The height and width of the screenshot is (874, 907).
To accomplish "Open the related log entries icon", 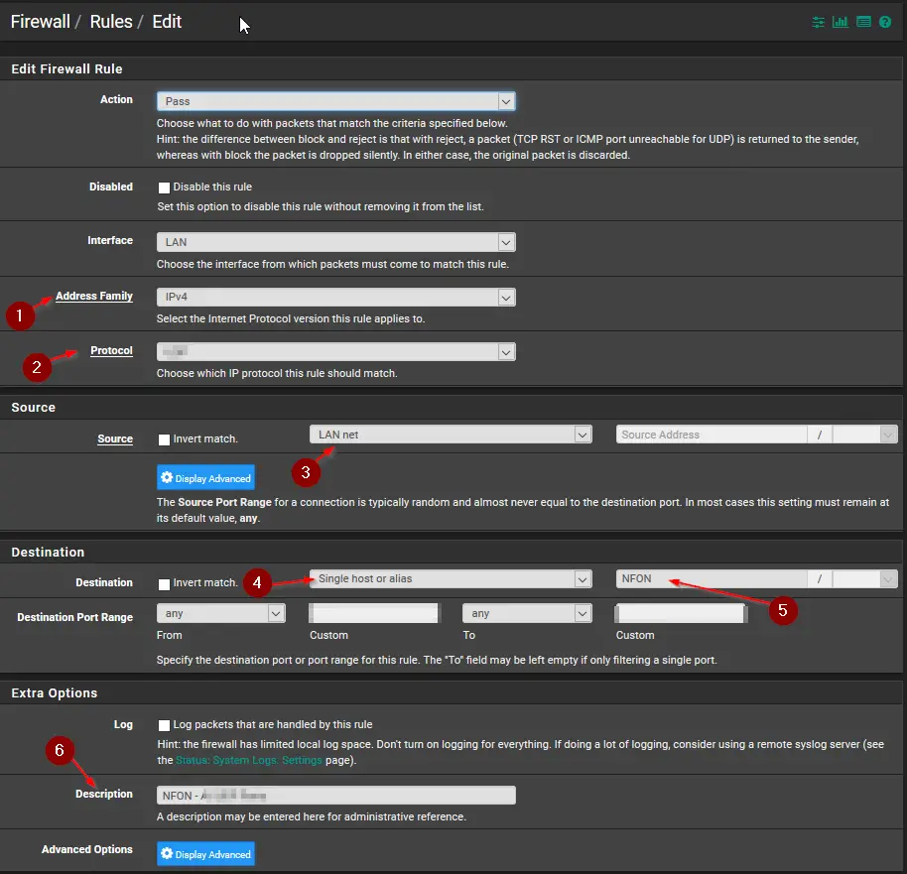I will (x=863, y=22).
